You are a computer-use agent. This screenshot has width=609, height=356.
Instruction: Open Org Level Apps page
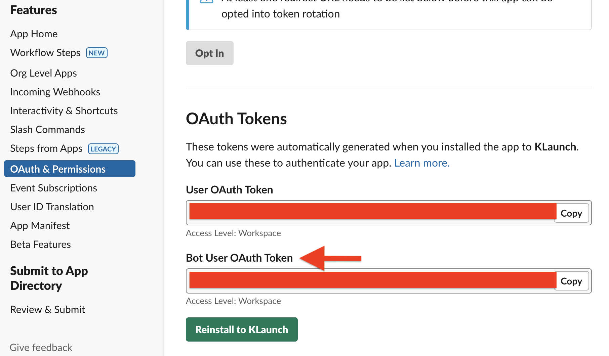pos(44,73)
